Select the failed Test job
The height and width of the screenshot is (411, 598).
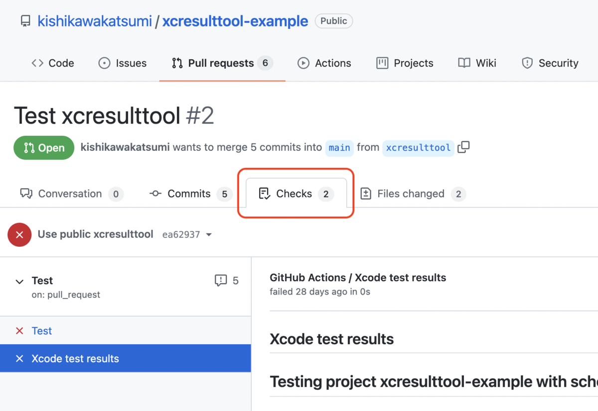[x=125, y=331]
